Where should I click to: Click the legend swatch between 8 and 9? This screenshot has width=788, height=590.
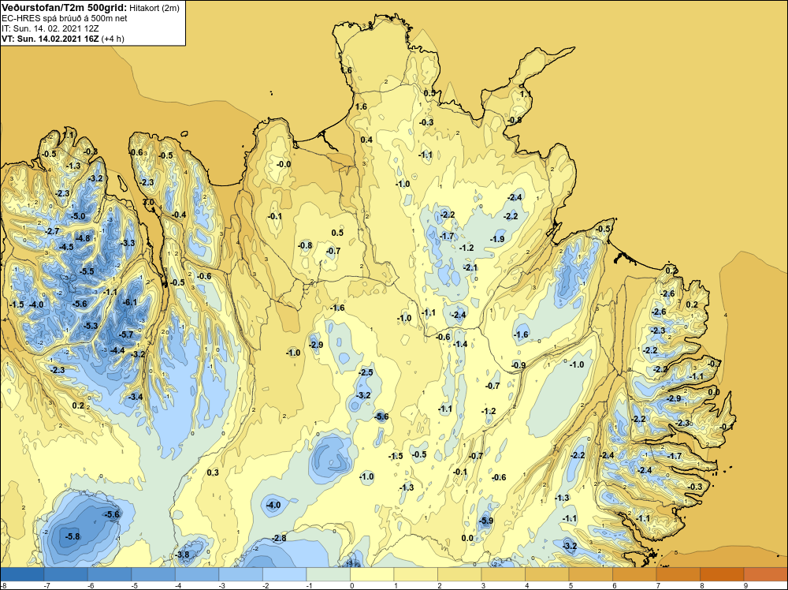point(722,574)
